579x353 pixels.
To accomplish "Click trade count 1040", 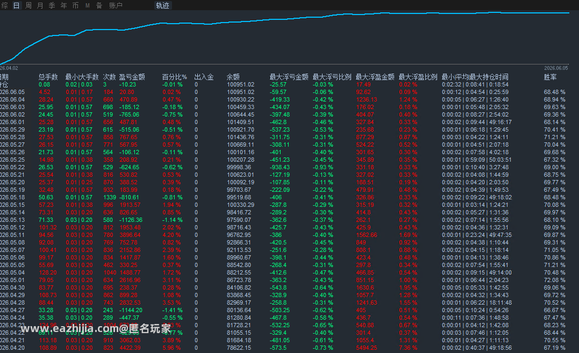I will (x=110, y=272).
